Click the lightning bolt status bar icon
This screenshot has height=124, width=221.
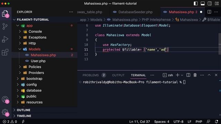23,122
